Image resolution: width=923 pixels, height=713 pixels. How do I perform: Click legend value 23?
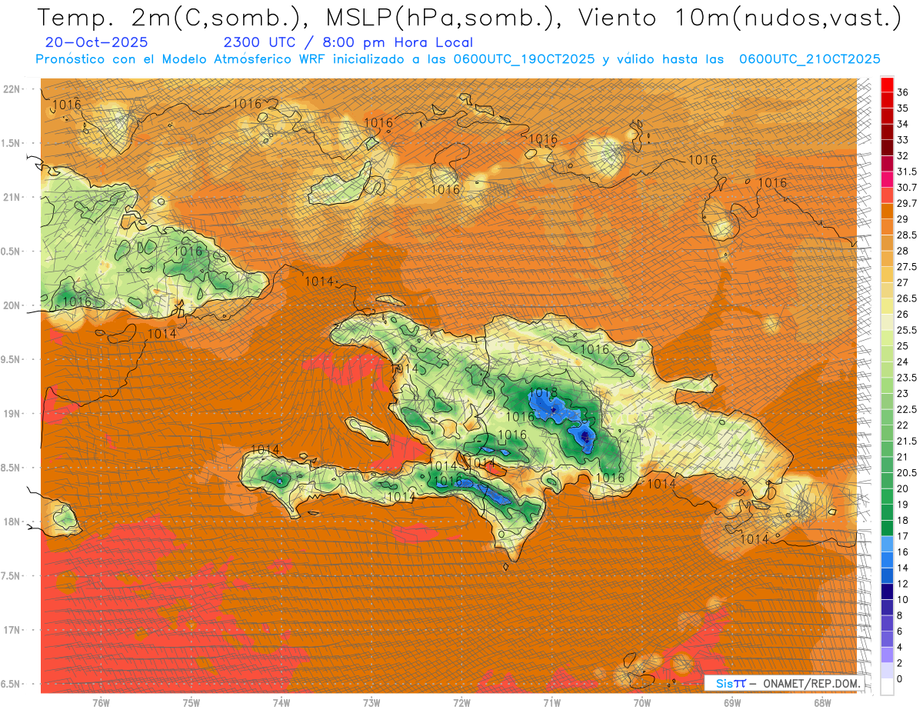[x=903, y=394]
